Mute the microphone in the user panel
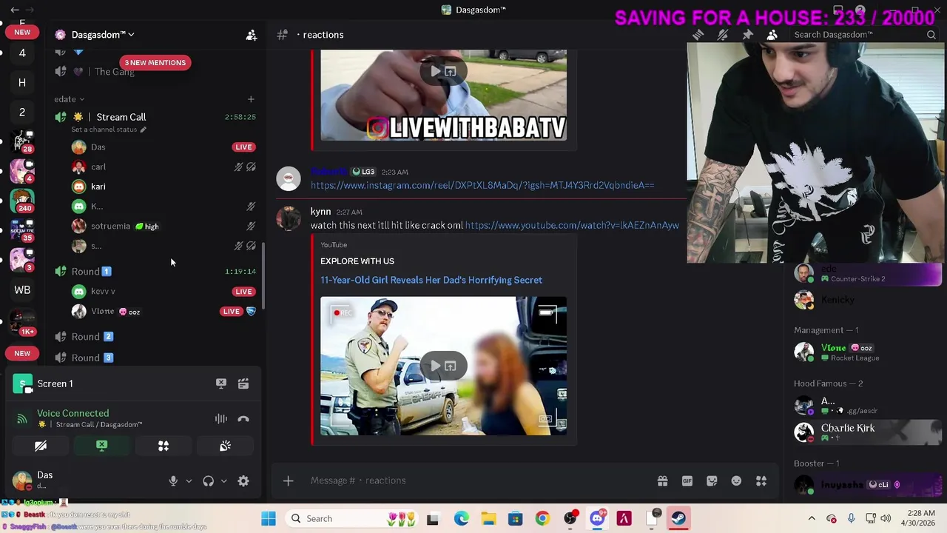947x533 pixels. point(173,481)
